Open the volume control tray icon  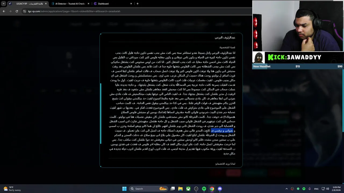[x=328, y=189]
